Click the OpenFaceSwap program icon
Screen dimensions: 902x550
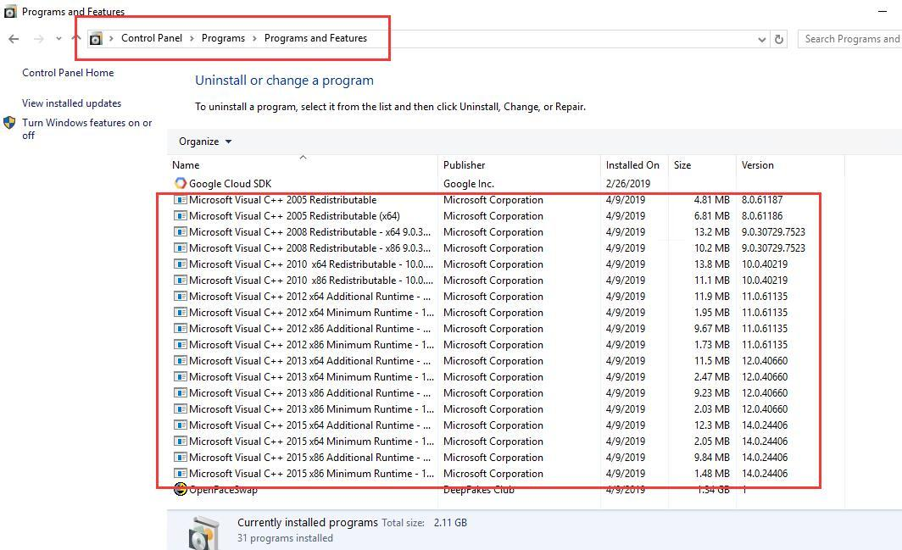[180, 489]
